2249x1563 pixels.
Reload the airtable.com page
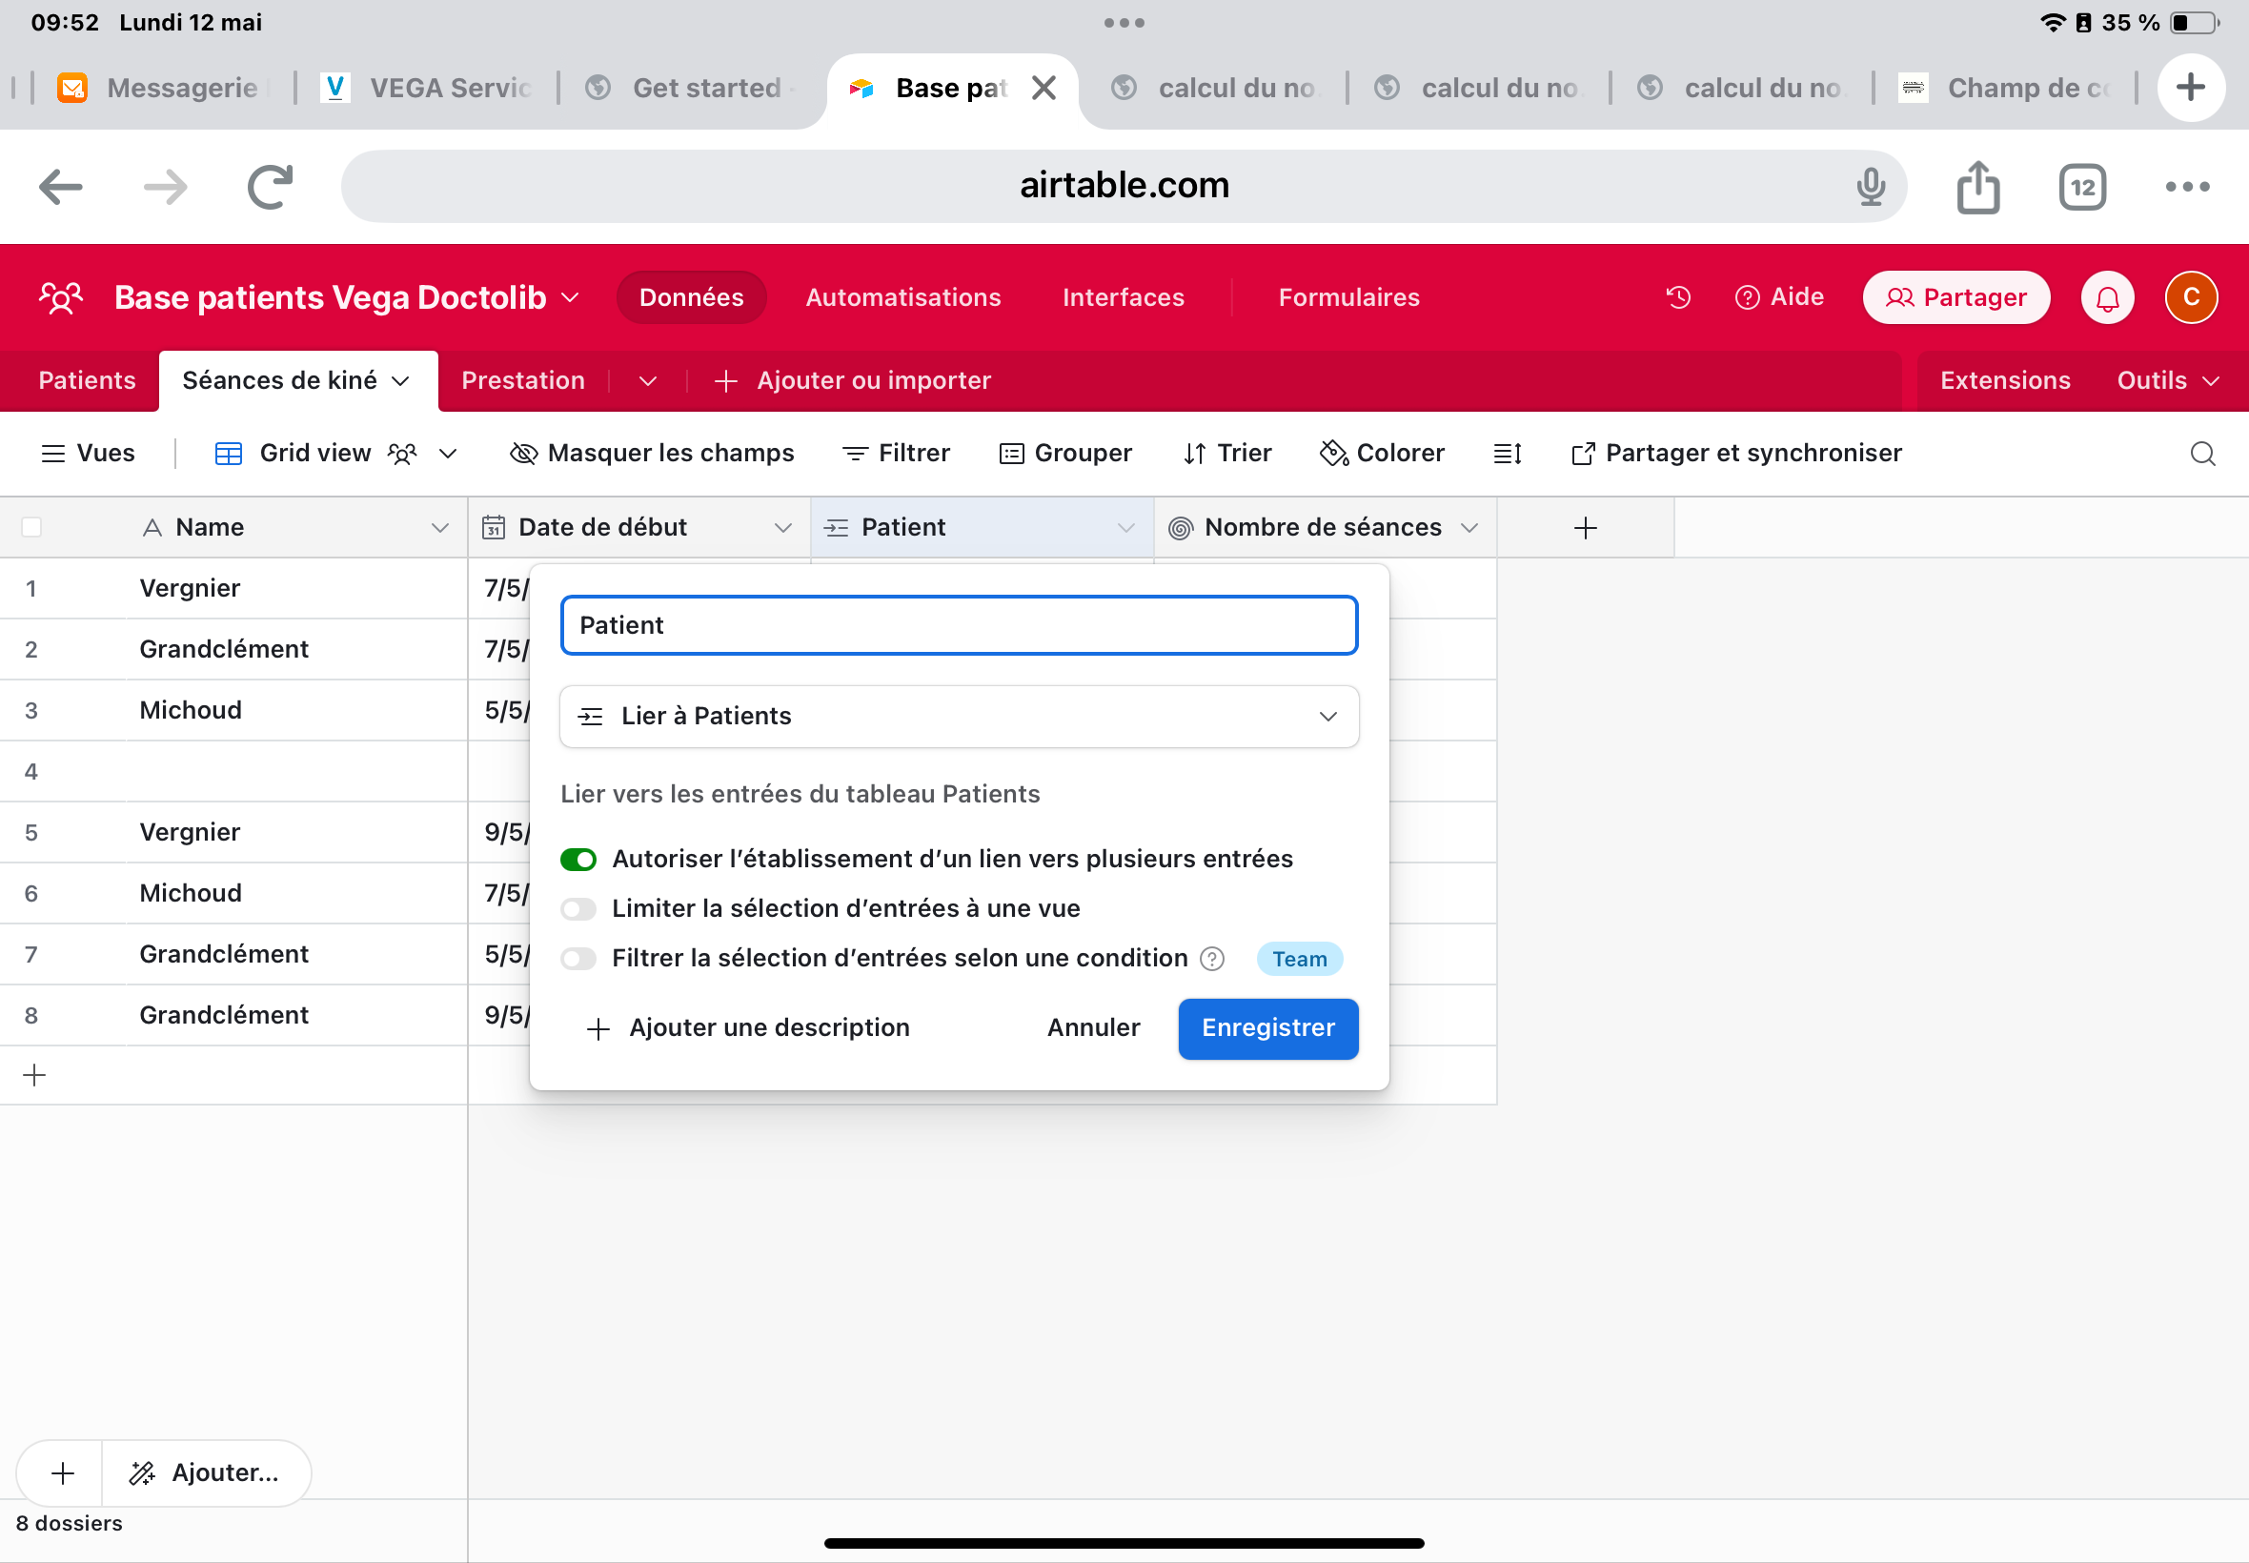pos(271,186)
